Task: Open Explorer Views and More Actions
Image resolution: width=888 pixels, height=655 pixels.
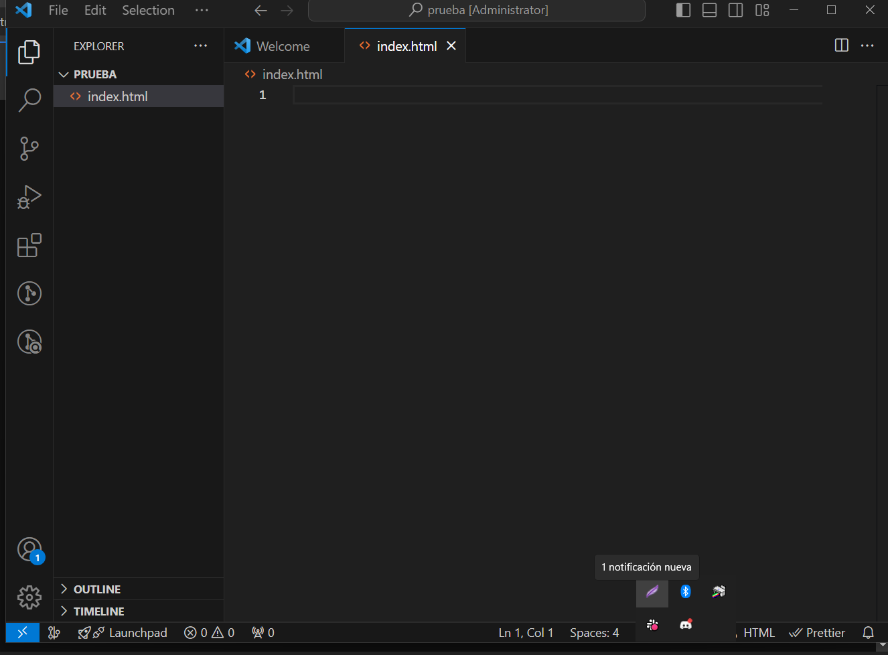Action: 200,46
